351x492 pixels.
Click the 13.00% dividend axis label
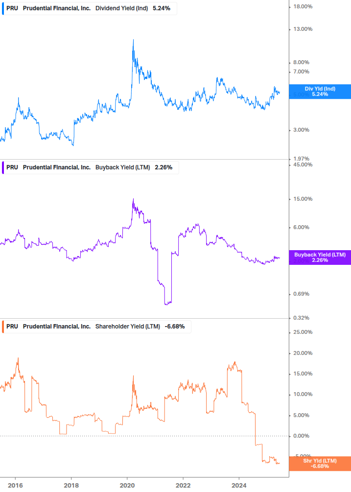(x=303, y=29)
